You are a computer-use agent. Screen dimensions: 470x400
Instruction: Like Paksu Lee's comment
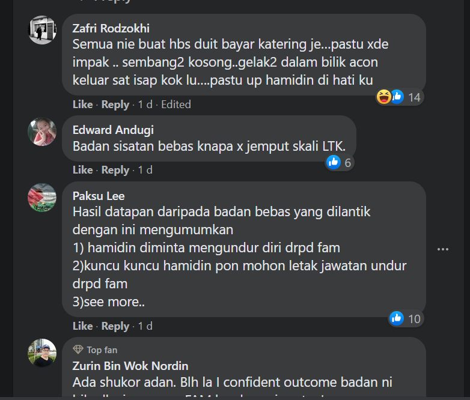coord(82,326)
